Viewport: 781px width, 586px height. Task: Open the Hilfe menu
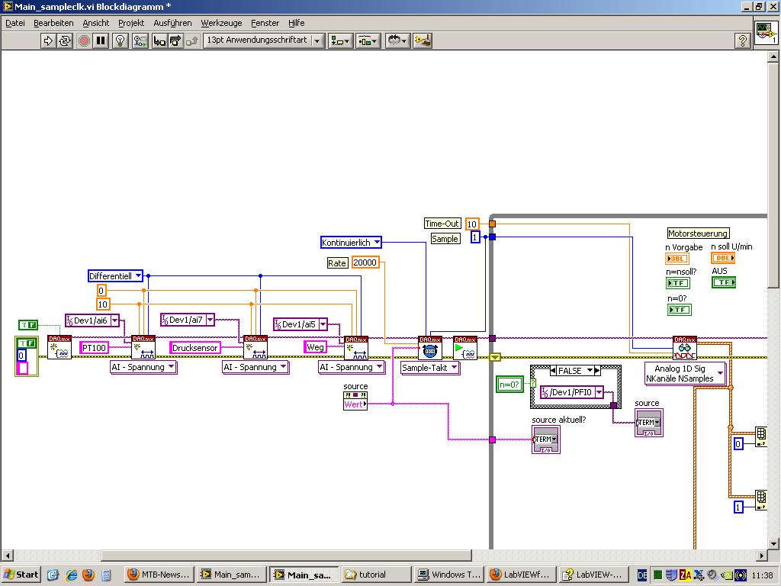click(297, 23)
